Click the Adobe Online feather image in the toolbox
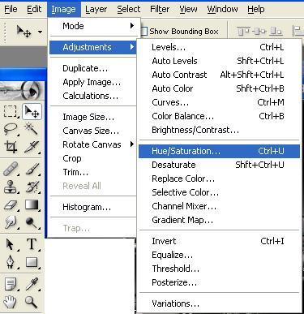This screenshot has height=314, width=304. [21, 91]
